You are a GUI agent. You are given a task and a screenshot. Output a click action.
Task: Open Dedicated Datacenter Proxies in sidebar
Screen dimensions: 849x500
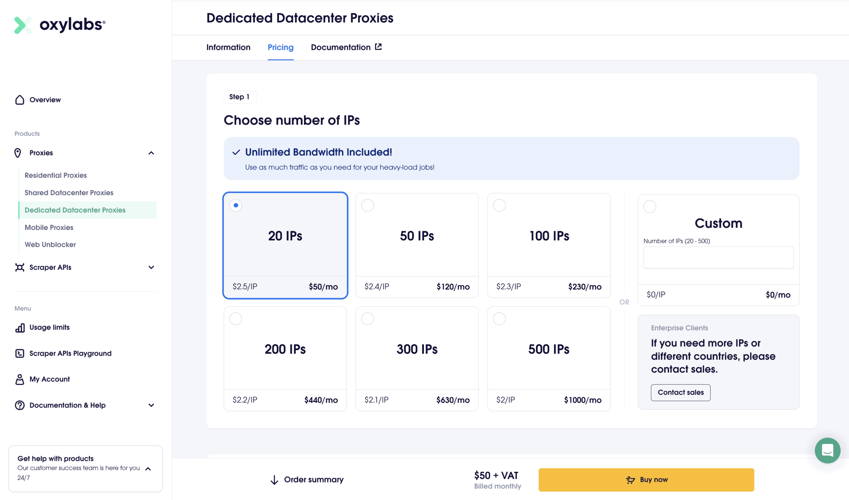tap(88, 210)
